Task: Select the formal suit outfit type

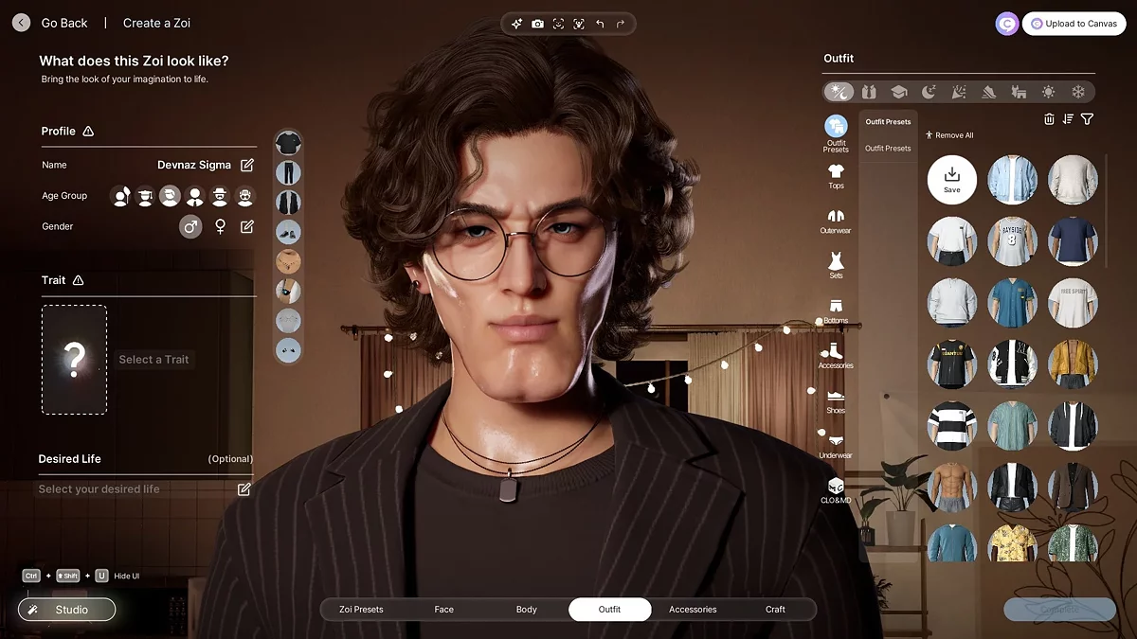Action: pyautogui.click(x=869, y=92)
